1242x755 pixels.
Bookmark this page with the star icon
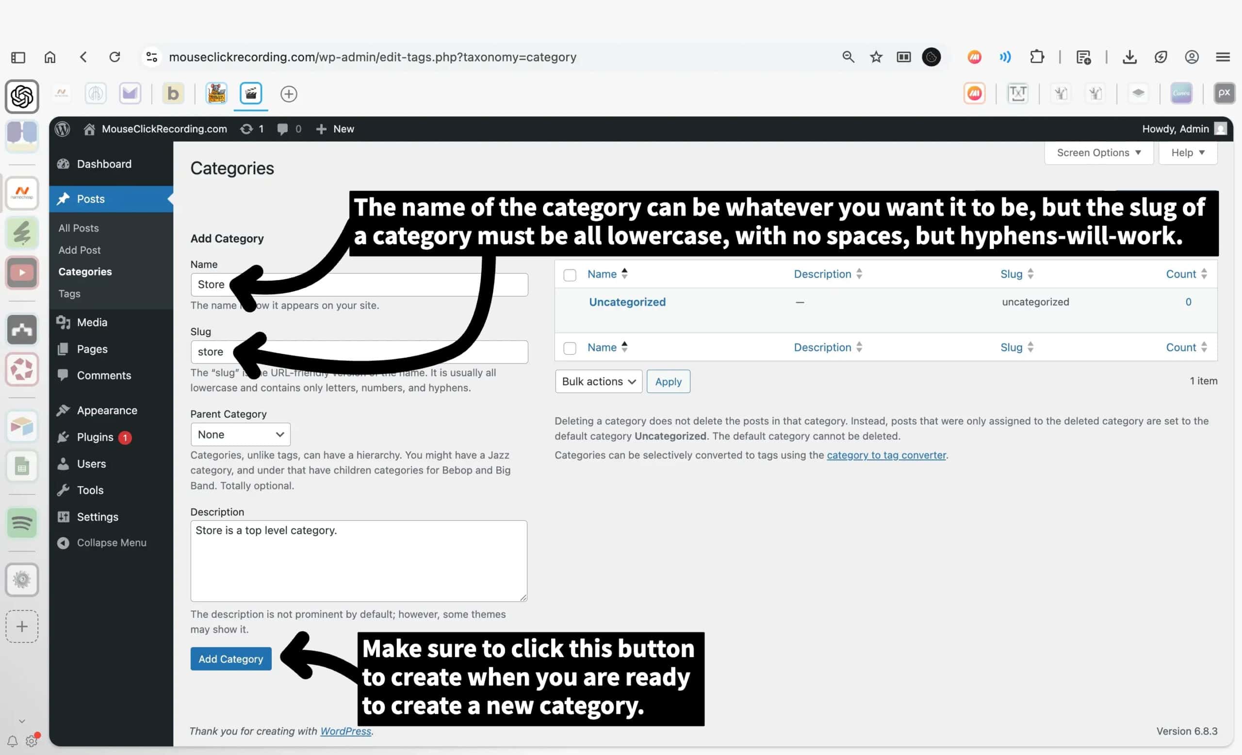coord(876,57)
